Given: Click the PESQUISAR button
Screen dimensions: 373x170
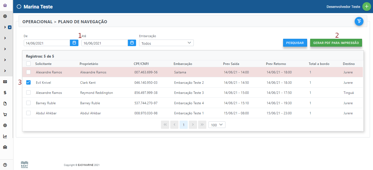Looking at the screenshot, I should 295,43.
